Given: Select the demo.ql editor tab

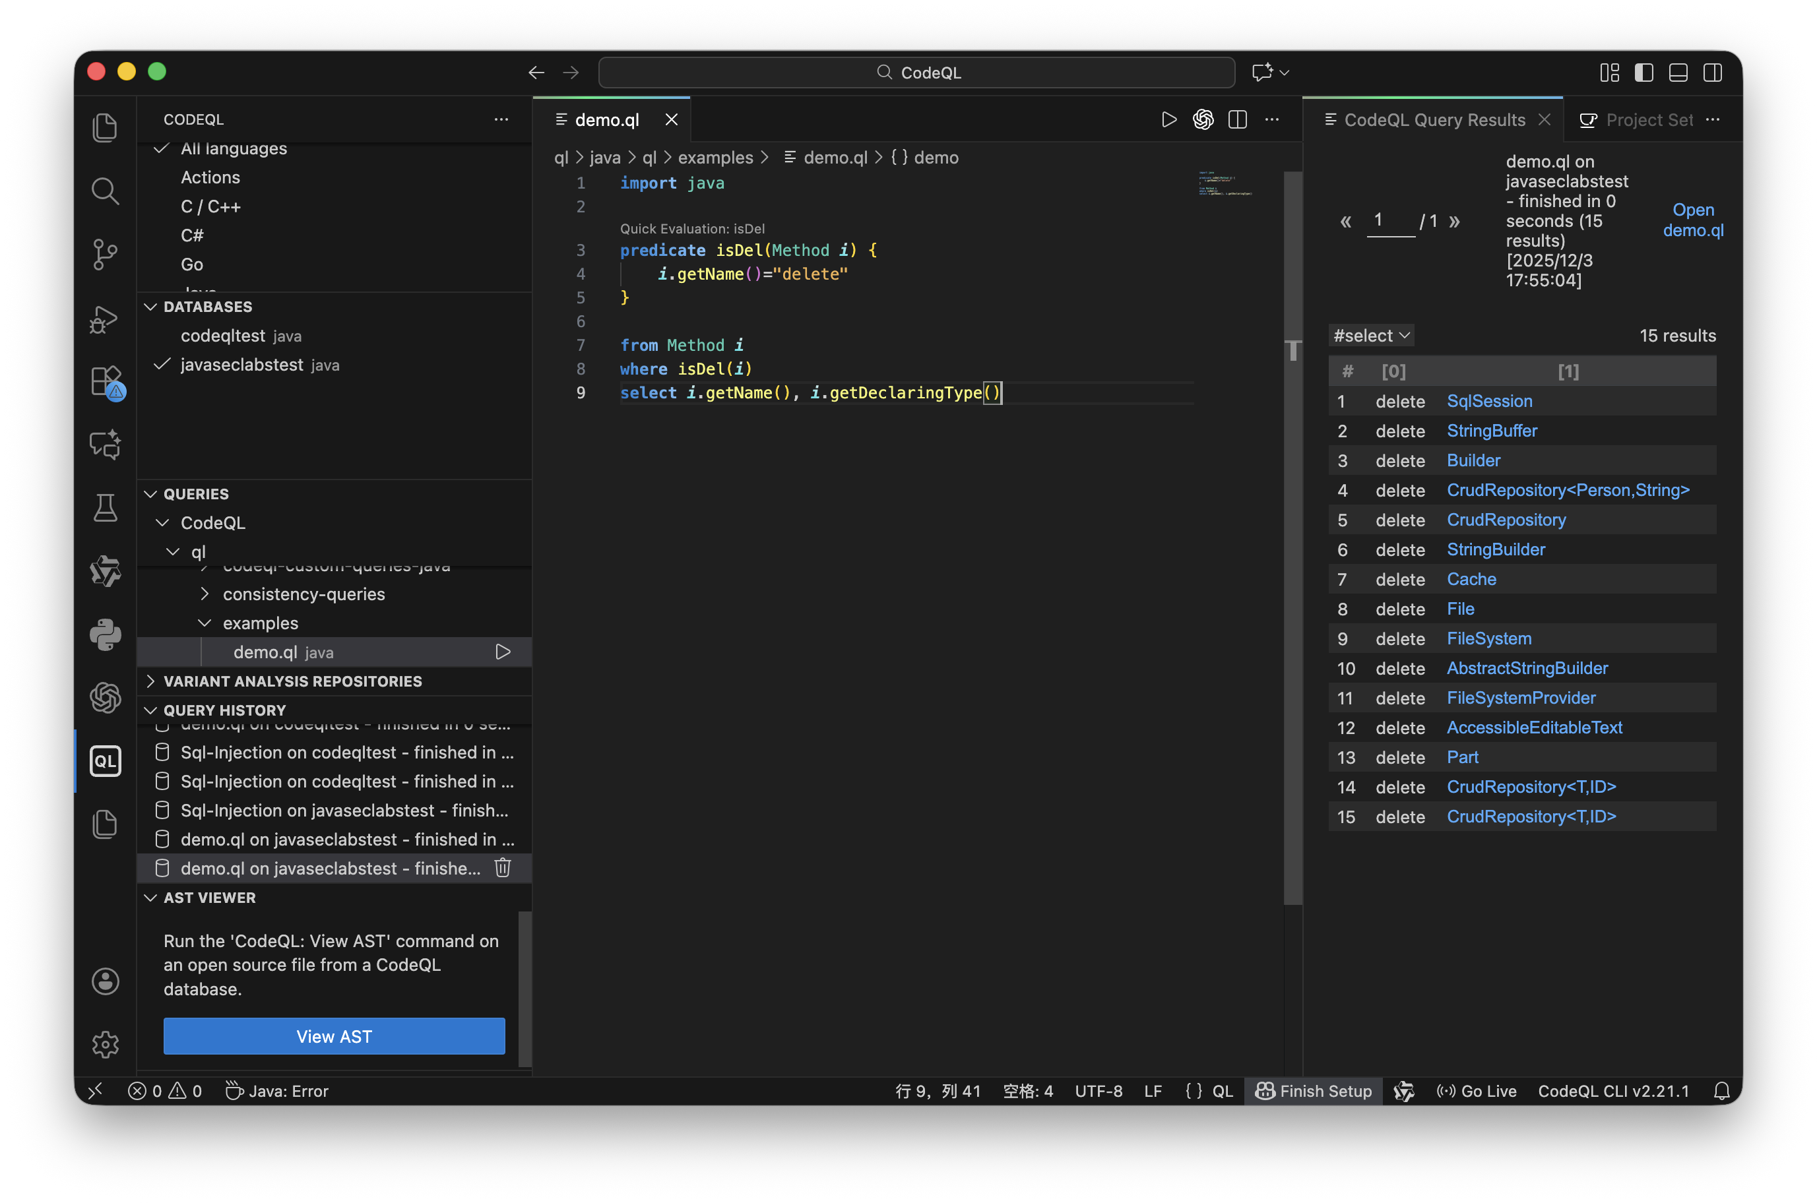Looking at the screenshot, I should point(606,119).
